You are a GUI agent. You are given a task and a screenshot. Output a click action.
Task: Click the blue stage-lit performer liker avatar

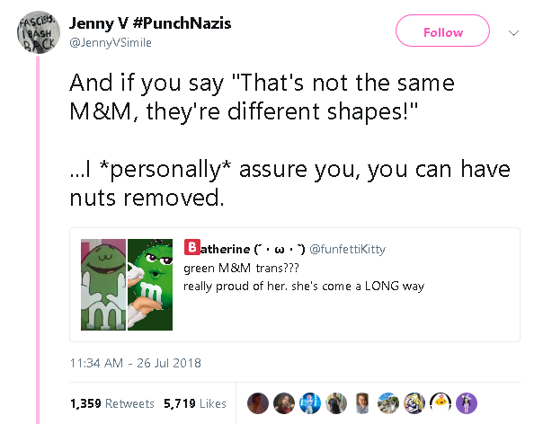[x=310, y=403]
